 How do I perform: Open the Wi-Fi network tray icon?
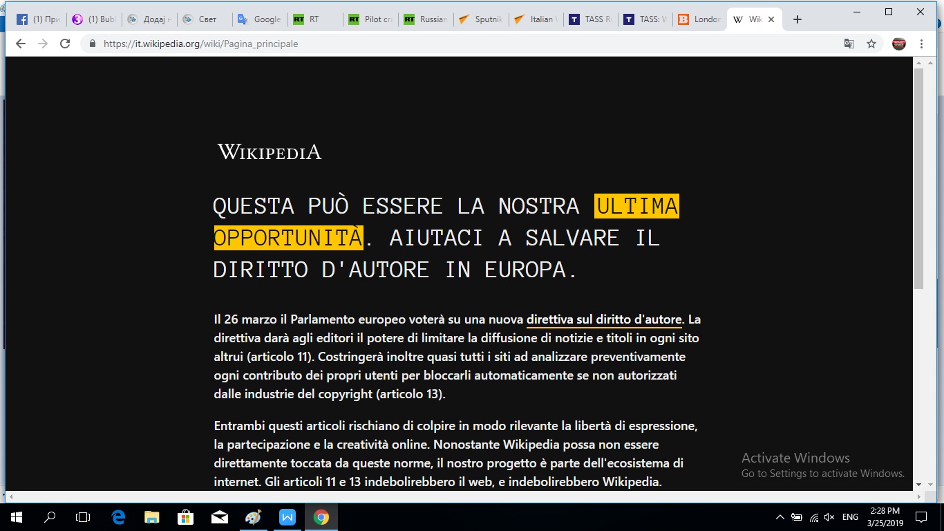pyautogui.click(x=814, y=517)
